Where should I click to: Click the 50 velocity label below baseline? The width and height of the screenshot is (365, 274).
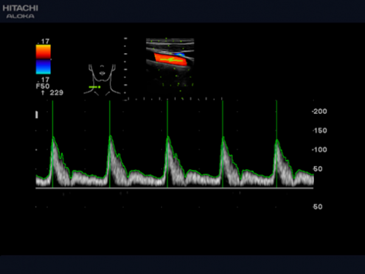pyautogui.click(x=318, y=206)
